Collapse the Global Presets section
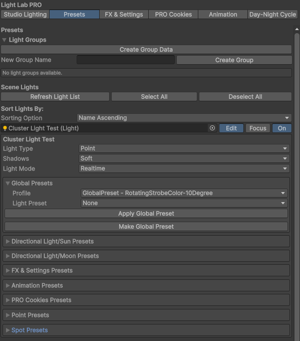Image resolution: width=300 pixels, height=341 pixels. pyautogui.click(x=8, y=184)
